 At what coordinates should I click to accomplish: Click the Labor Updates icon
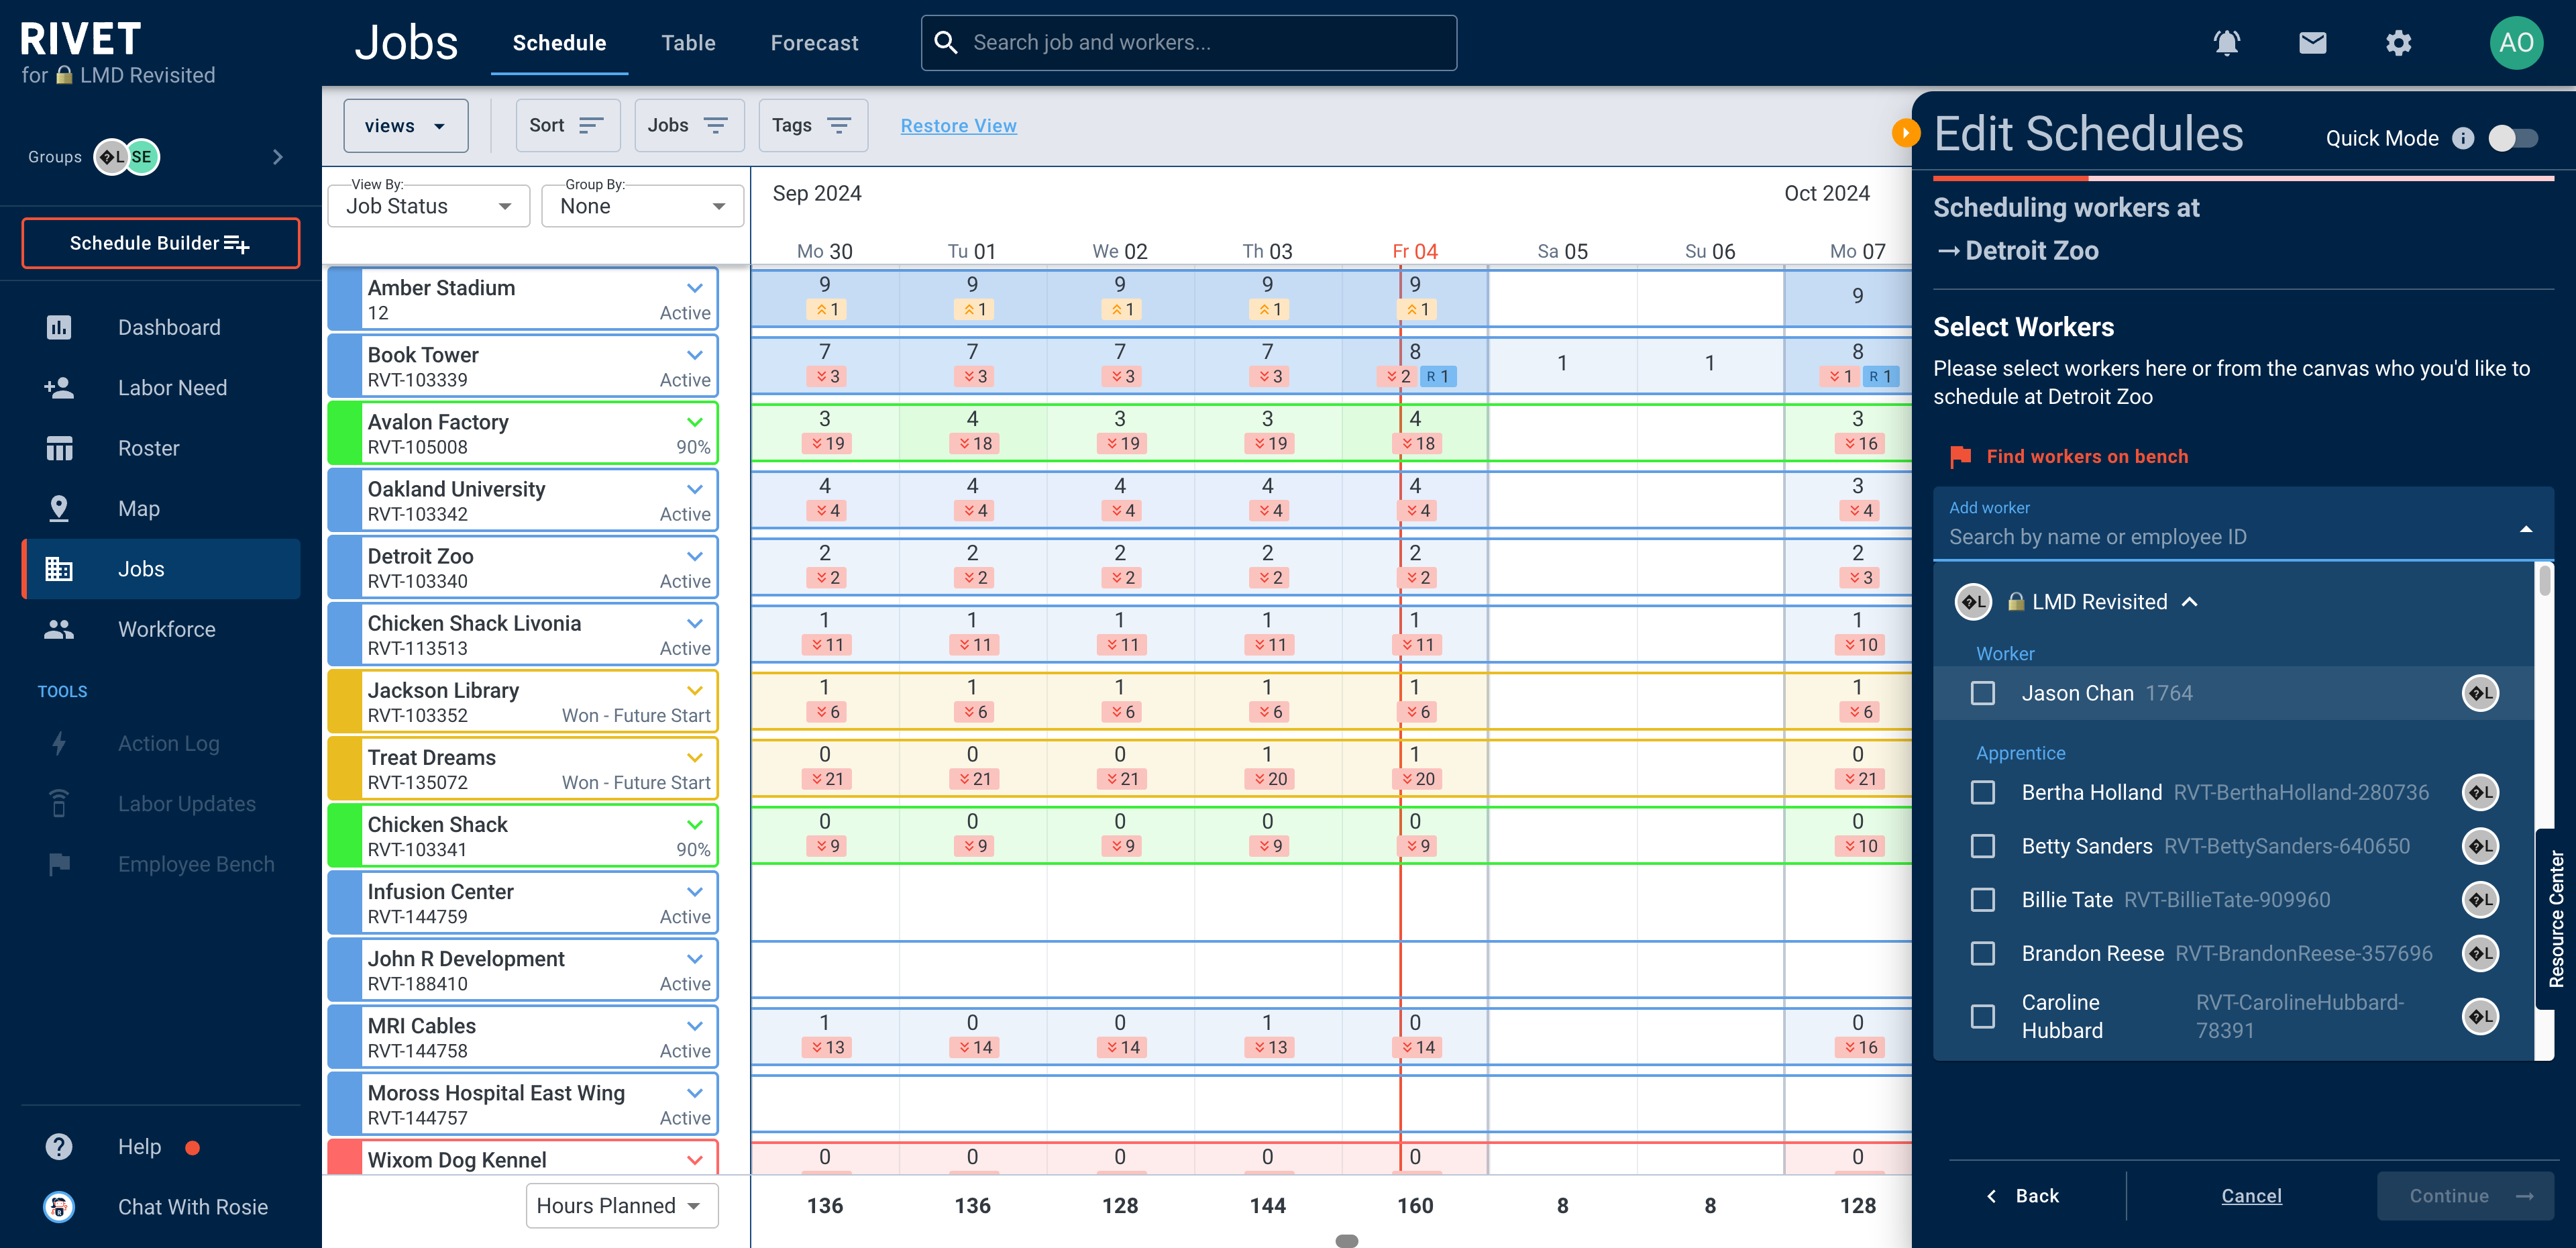tap(59, 803)
